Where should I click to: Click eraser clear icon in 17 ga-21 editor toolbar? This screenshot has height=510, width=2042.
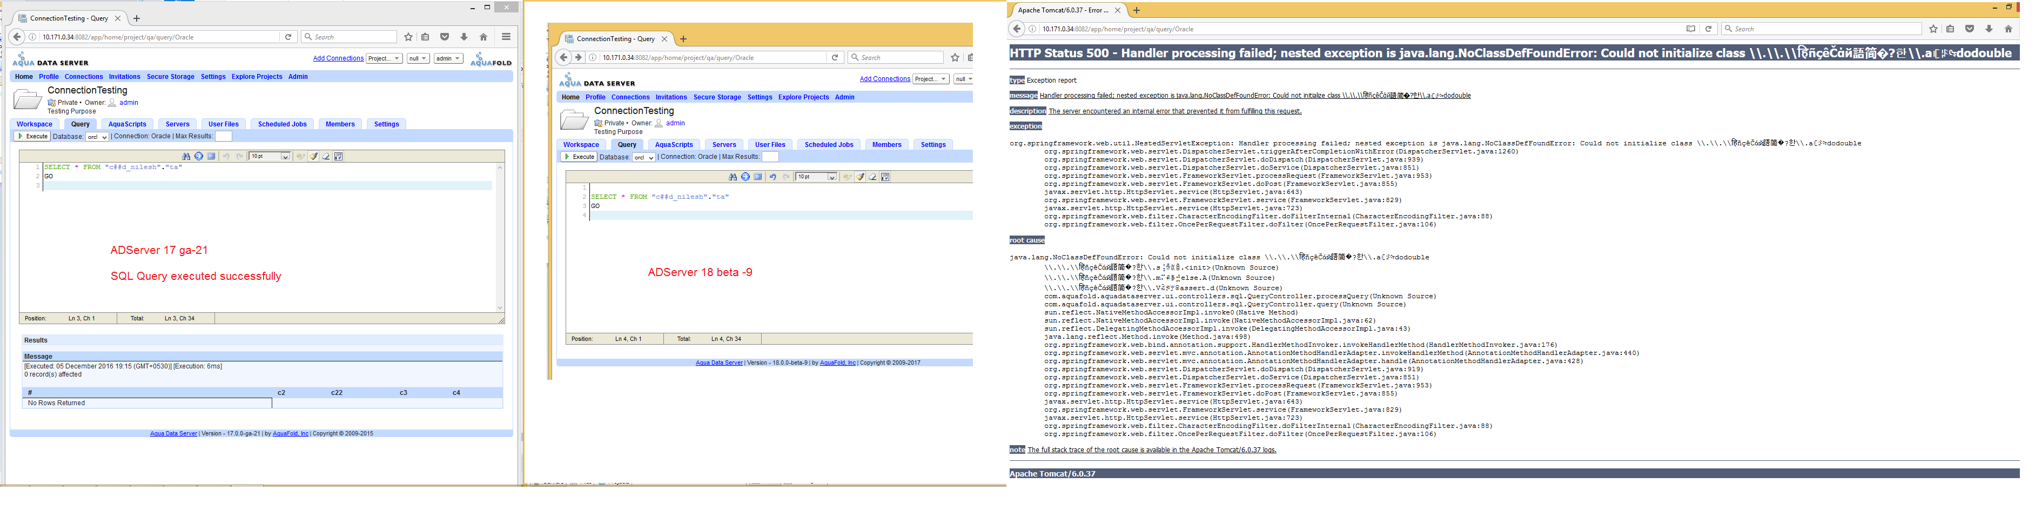point(326,156)
